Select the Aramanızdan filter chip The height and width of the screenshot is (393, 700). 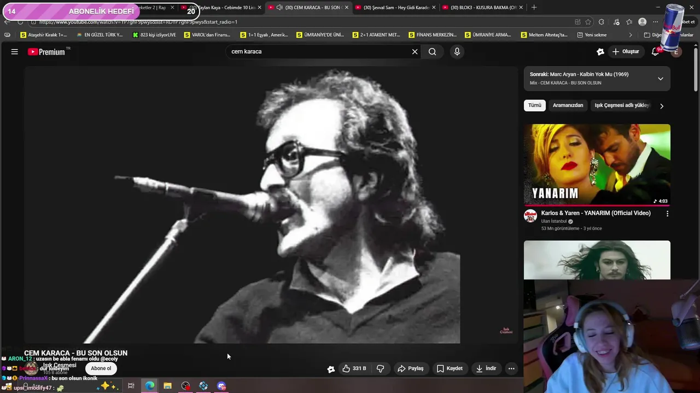coord(568,105)
